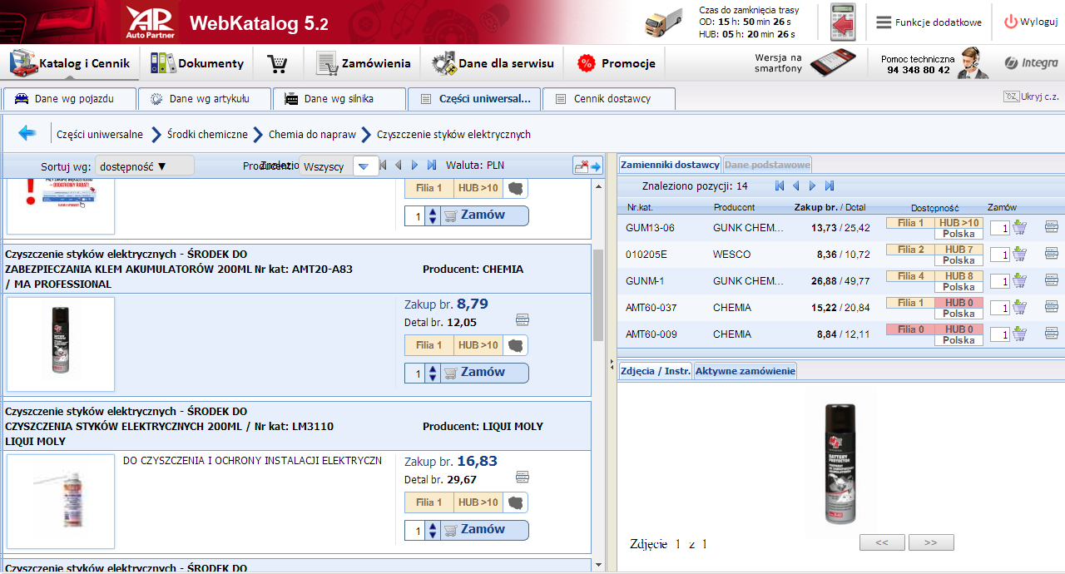Switch to Cennik dostawcy tab
This screenshot has width=1065, height=574.
pyautogui.click(x=609, y=99)
